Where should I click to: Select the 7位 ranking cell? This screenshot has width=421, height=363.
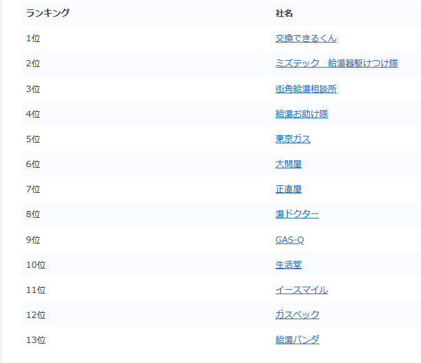tap(33, 189)
